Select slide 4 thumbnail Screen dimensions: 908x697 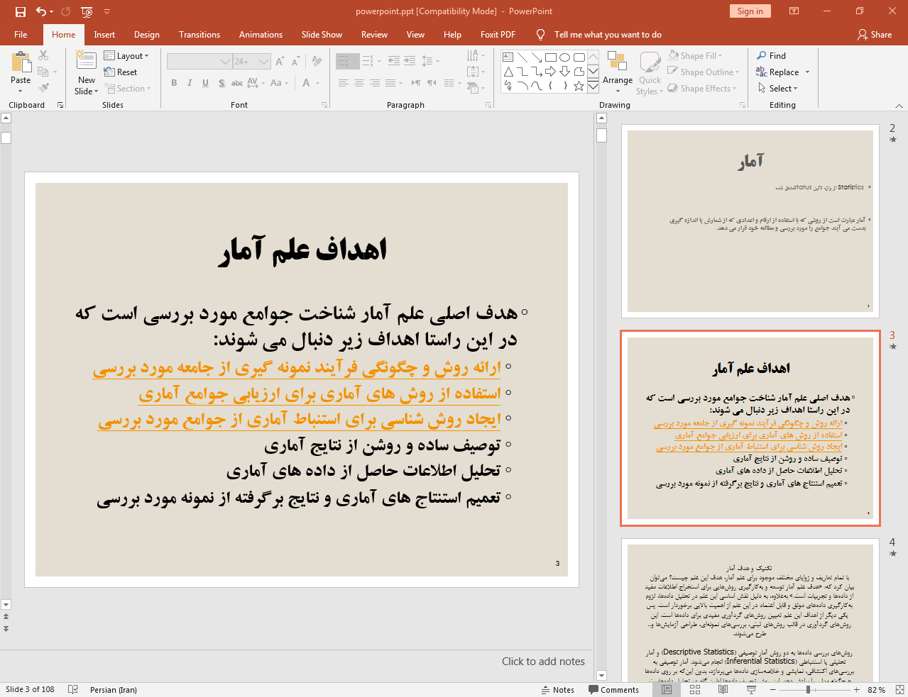(750, 611)
